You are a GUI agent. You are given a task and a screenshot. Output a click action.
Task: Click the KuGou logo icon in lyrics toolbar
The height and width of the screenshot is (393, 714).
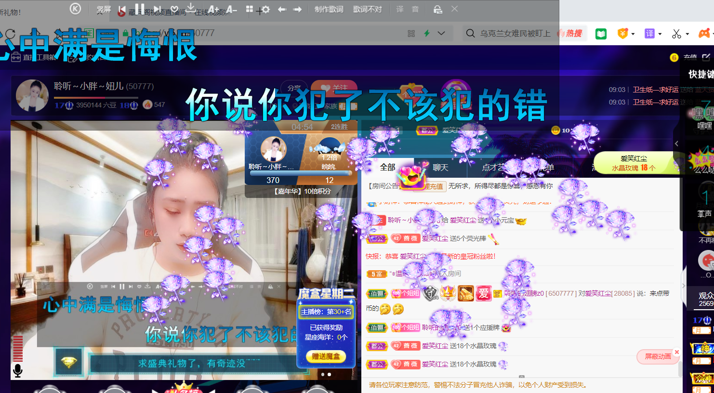coord(75,9)
